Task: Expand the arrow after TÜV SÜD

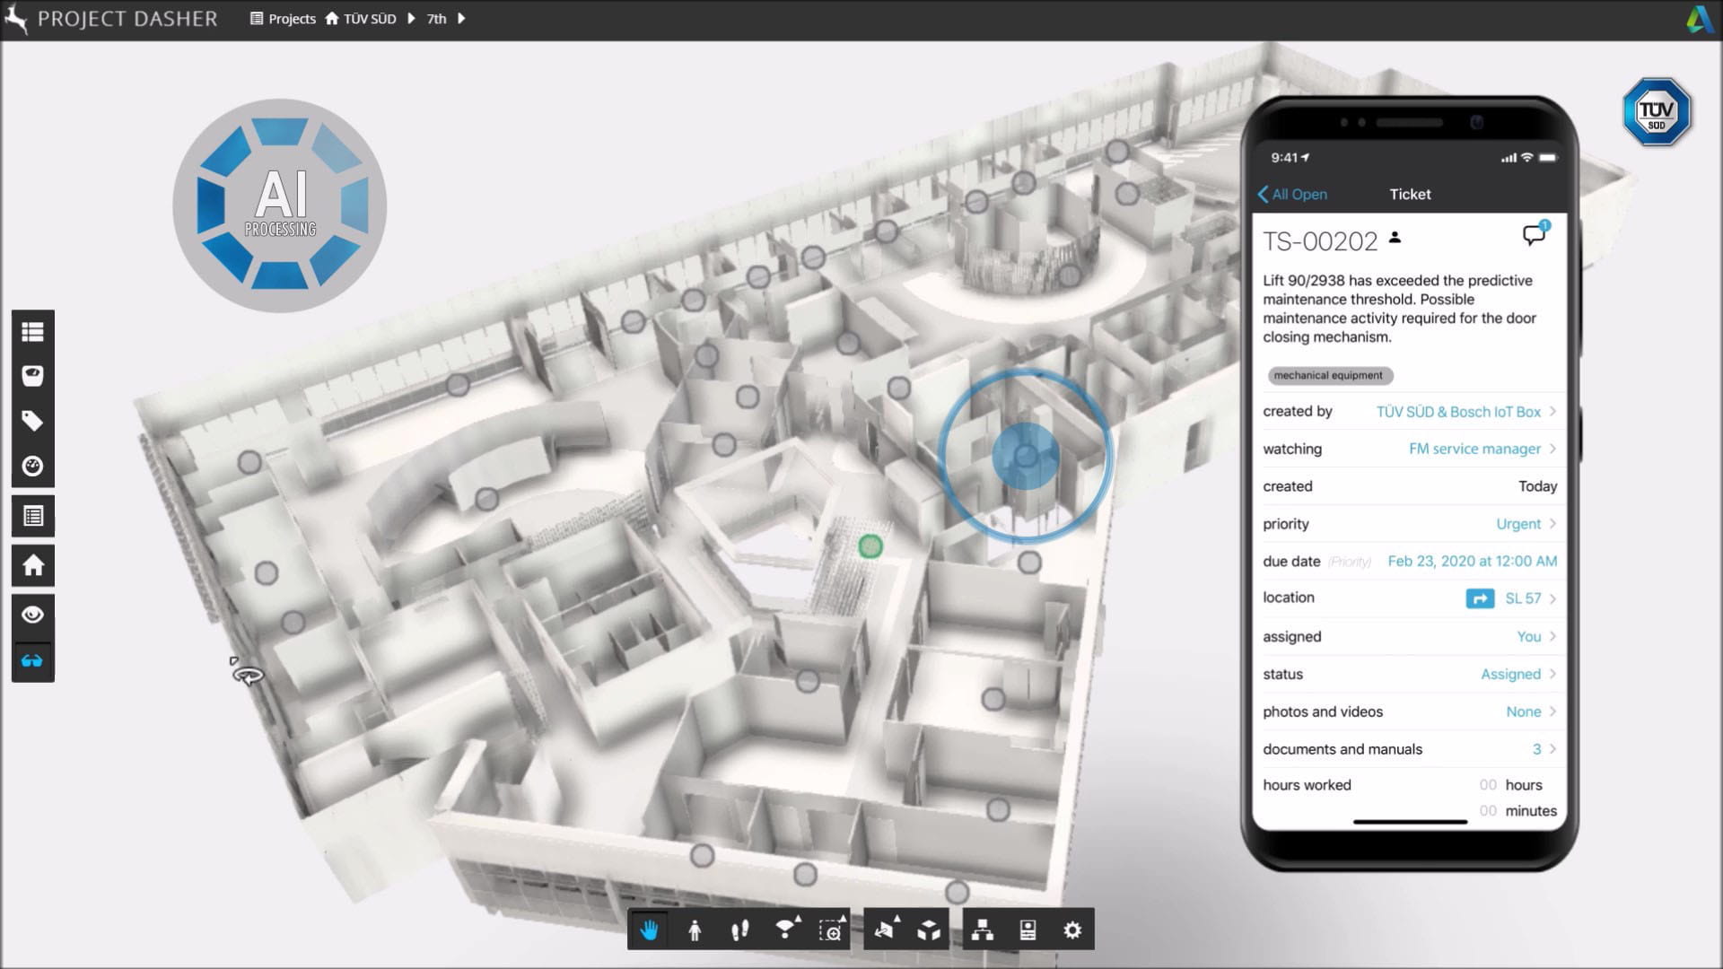Action: [411, 19]
